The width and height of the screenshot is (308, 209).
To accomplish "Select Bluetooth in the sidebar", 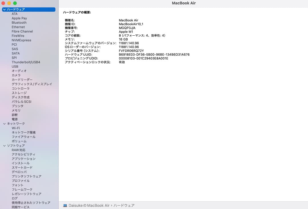I will (x=19, y=23).
